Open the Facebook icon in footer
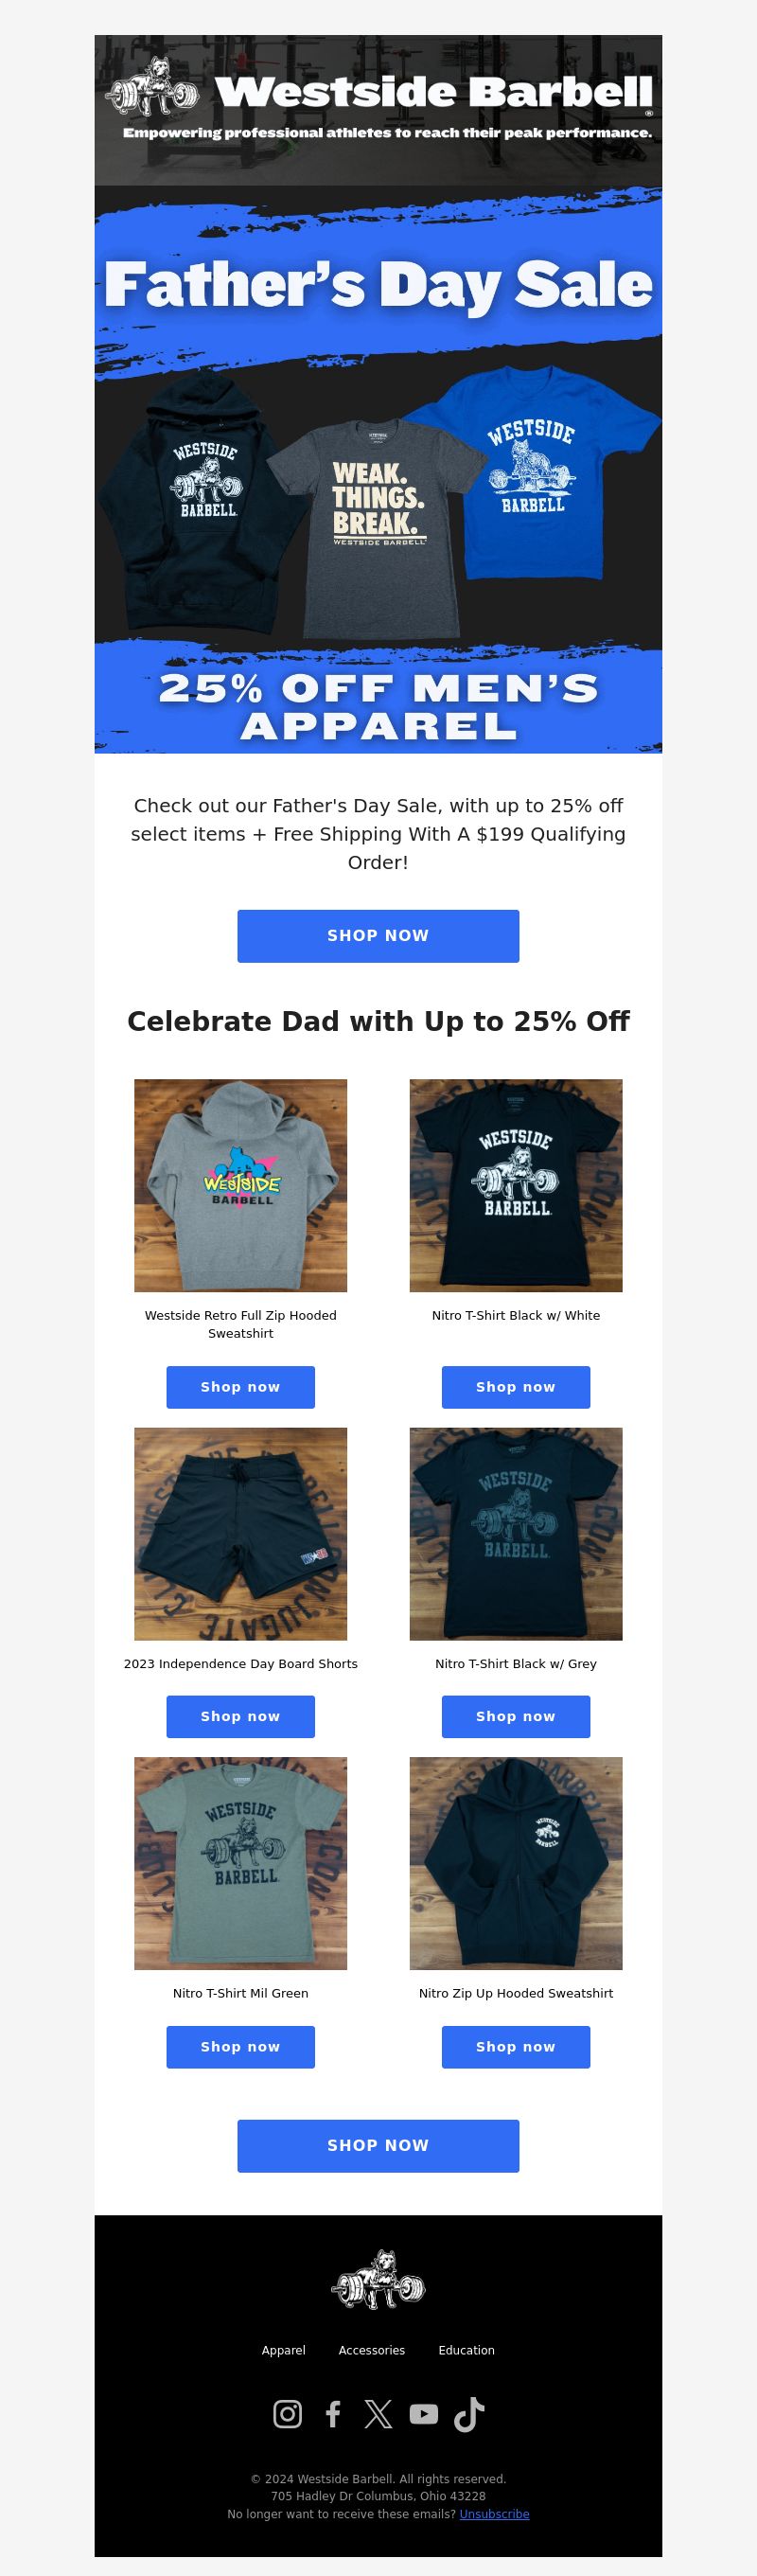The width and height of the screenshot is (757, 2576). [x=333, y=2414]
